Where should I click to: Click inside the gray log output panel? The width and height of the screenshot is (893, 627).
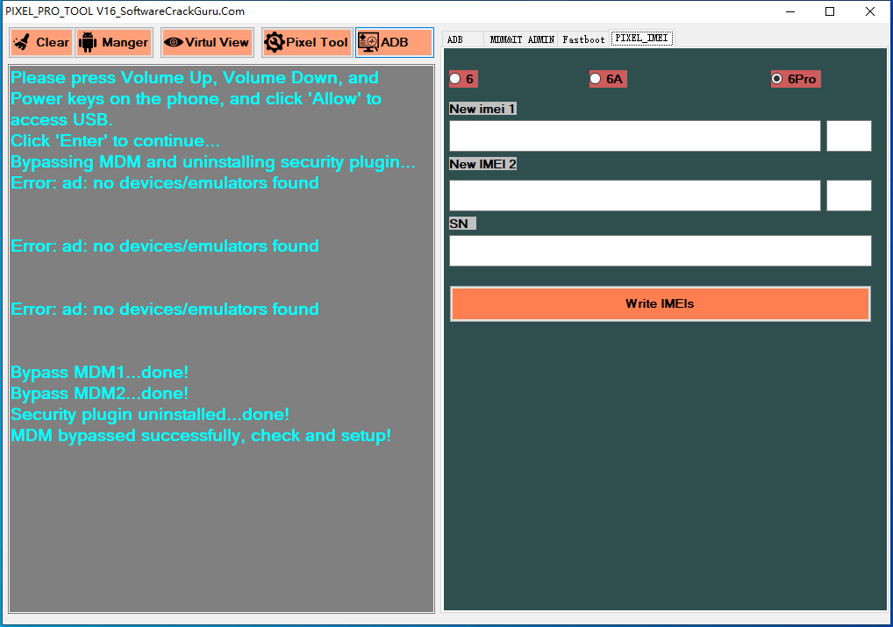point(221,526)
